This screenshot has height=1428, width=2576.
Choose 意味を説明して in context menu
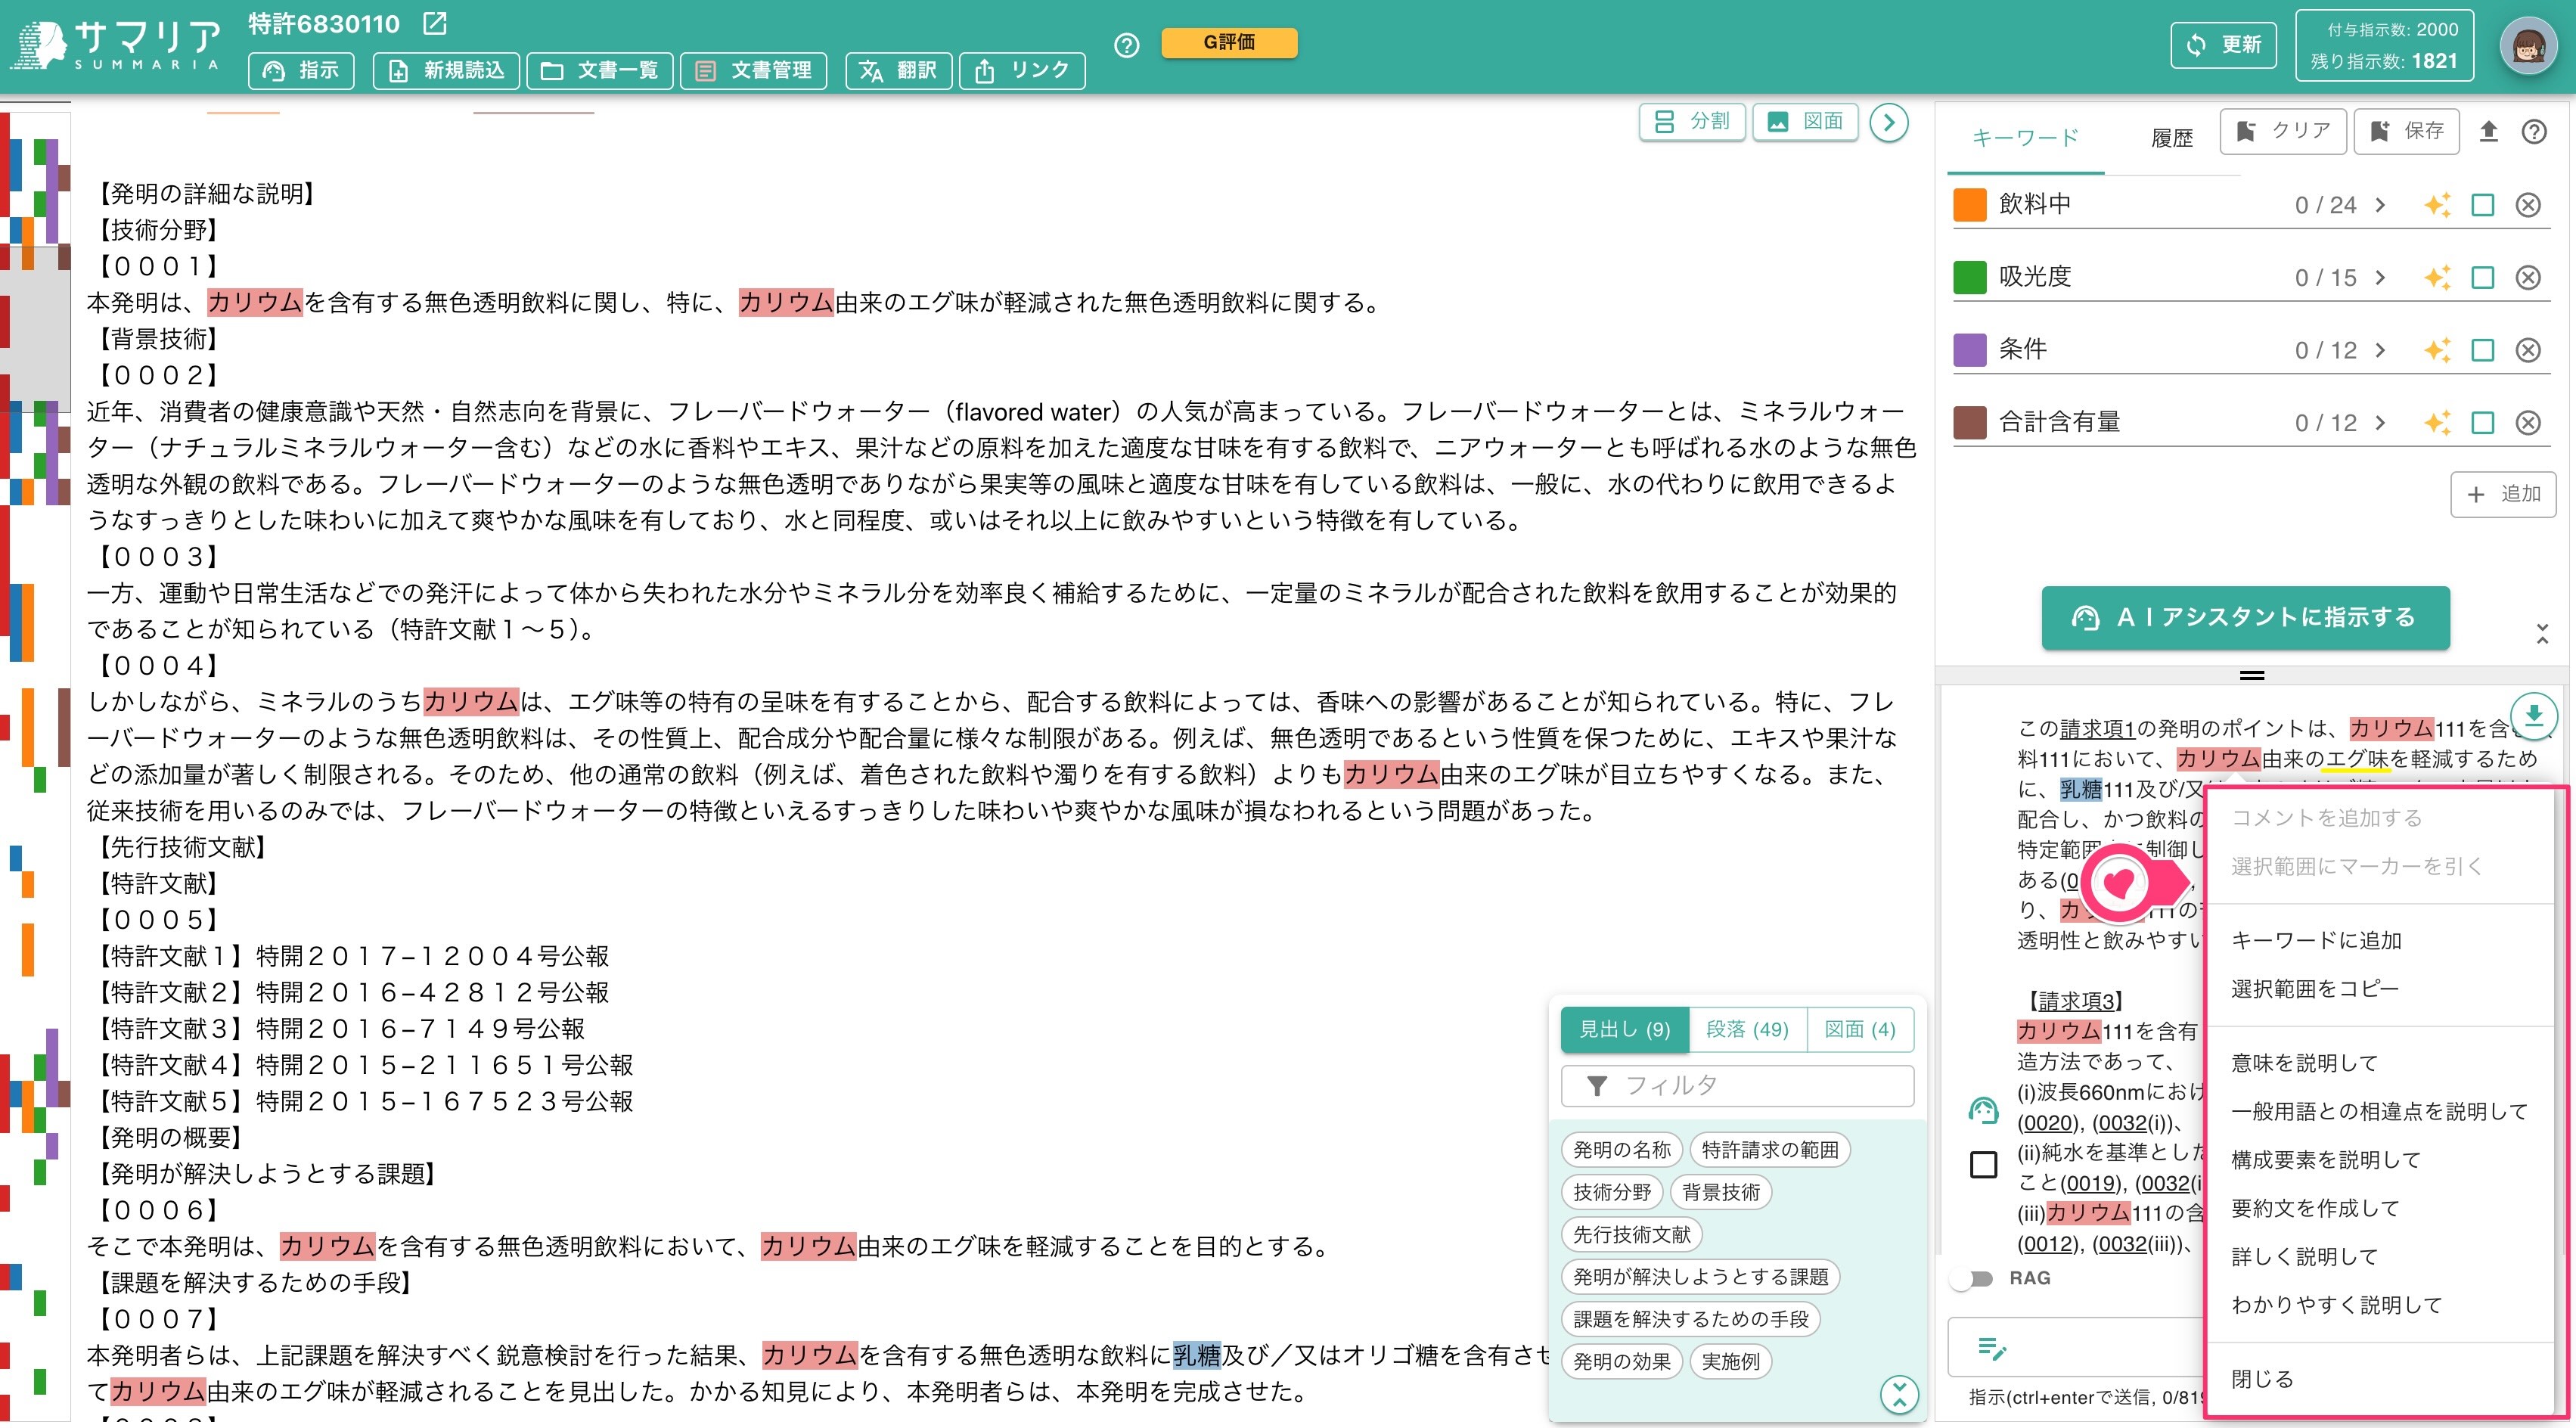tap(2304, 1063)
